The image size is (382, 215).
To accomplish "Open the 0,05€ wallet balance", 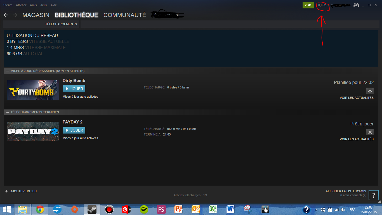I will 322,5.
